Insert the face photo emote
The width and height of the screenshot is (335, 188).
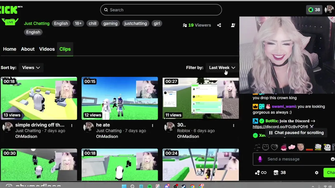(300, 147)
